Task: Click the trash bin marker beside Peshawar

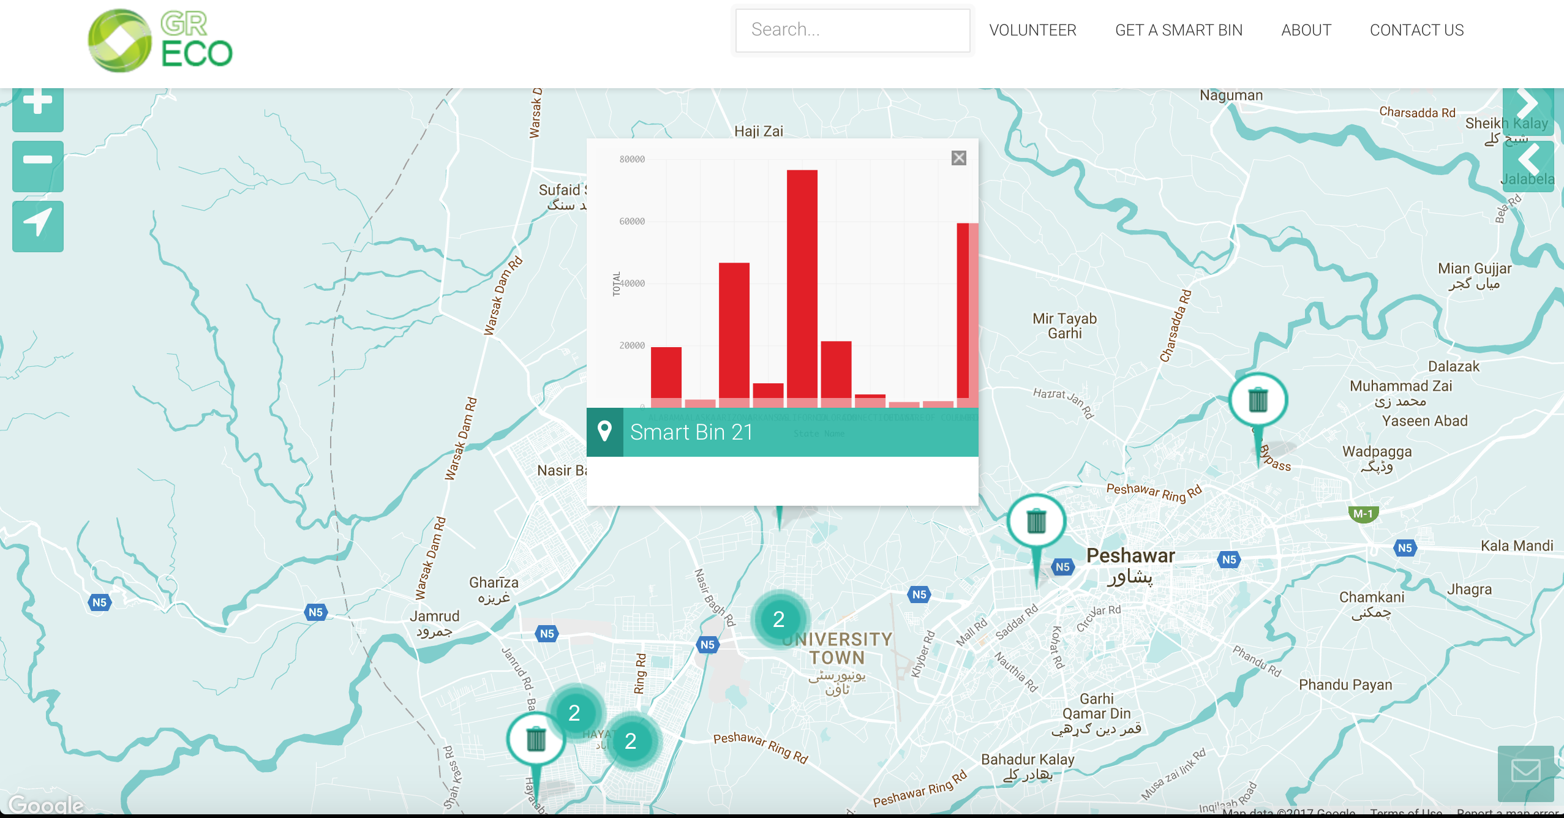Action: coord(1036,522)
